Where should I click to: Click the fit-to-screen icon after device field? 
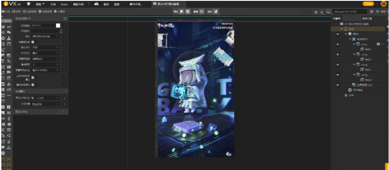(x=372, y=11)
